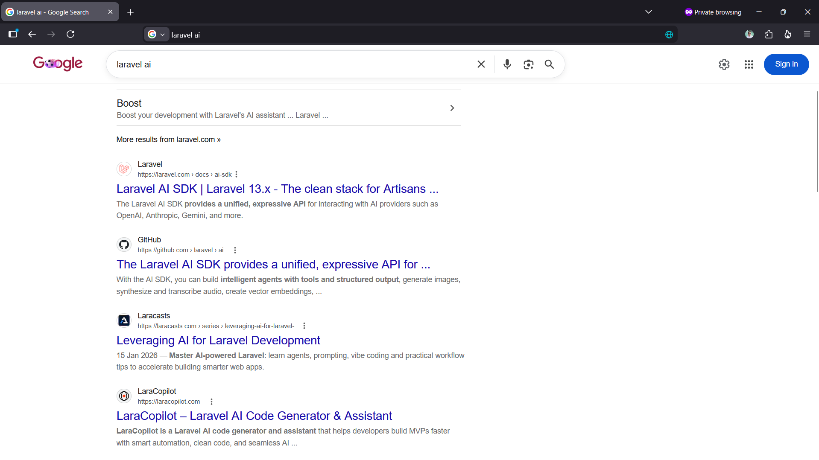Open the Google apps grid
The width and height of the screenshot is (819, 460).
749,64
